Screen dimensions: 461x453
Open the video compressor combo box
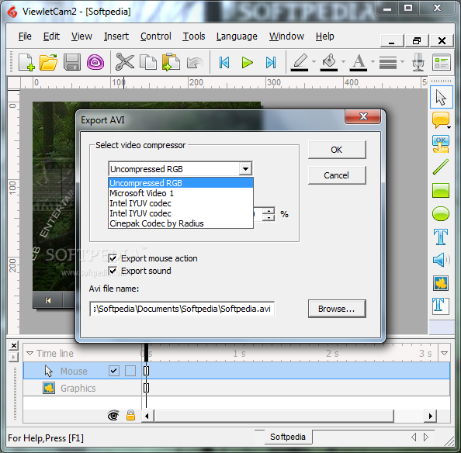pyautogui.click(x=180, y=169)
